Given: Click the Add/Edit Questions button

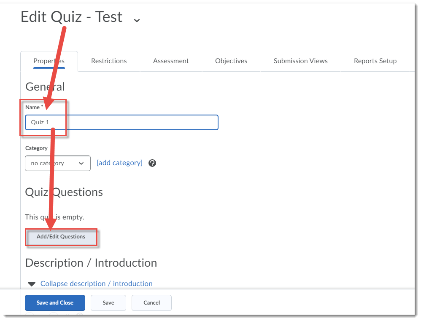Looking at the screenshot, I should 61,236.
